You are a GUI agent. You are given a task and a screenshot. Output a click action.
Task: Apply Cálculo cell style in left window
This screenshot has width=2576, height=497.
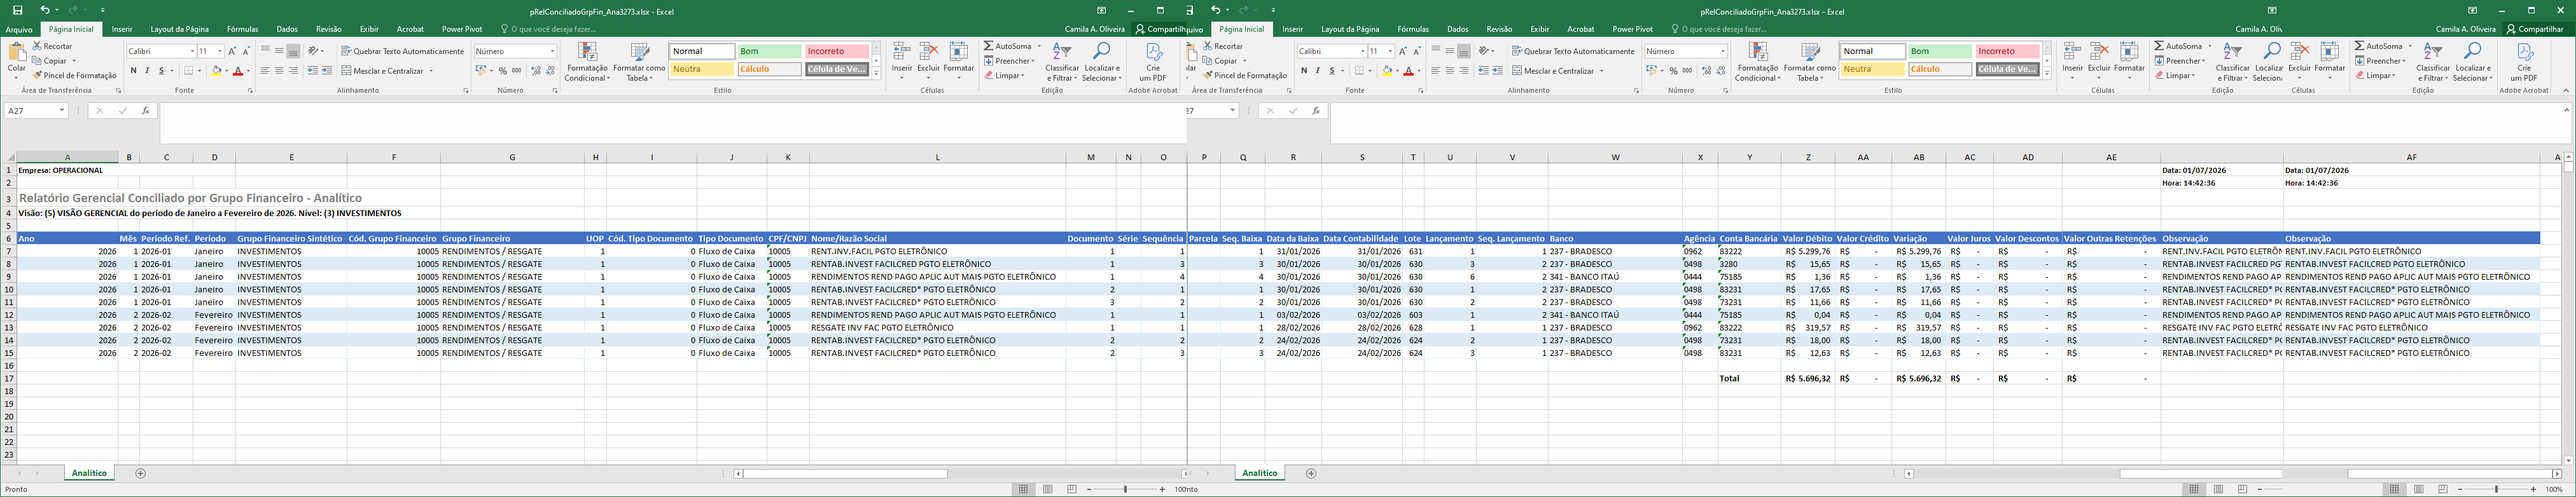coord(770,69)
